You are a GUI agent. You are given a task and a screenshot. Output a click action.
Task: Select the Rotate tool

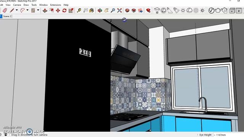[64, 10]
